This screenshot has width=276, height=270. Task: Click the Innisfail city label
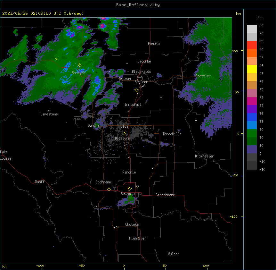click(x=133, y=105)
